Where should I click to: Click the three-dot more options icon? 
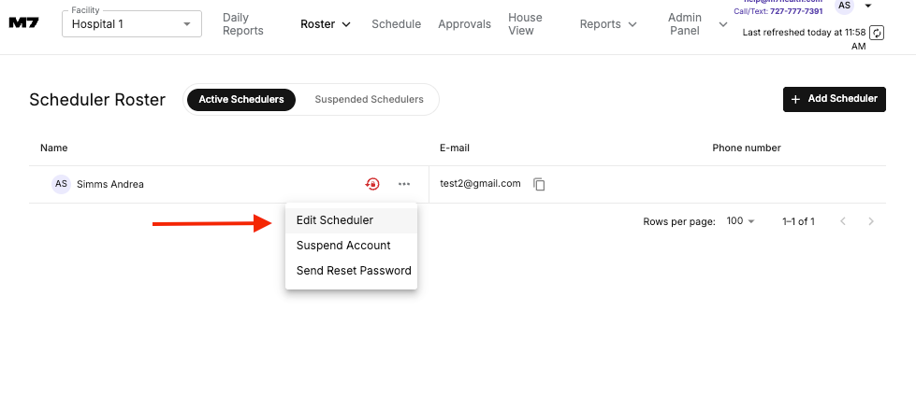pos(404,184)
